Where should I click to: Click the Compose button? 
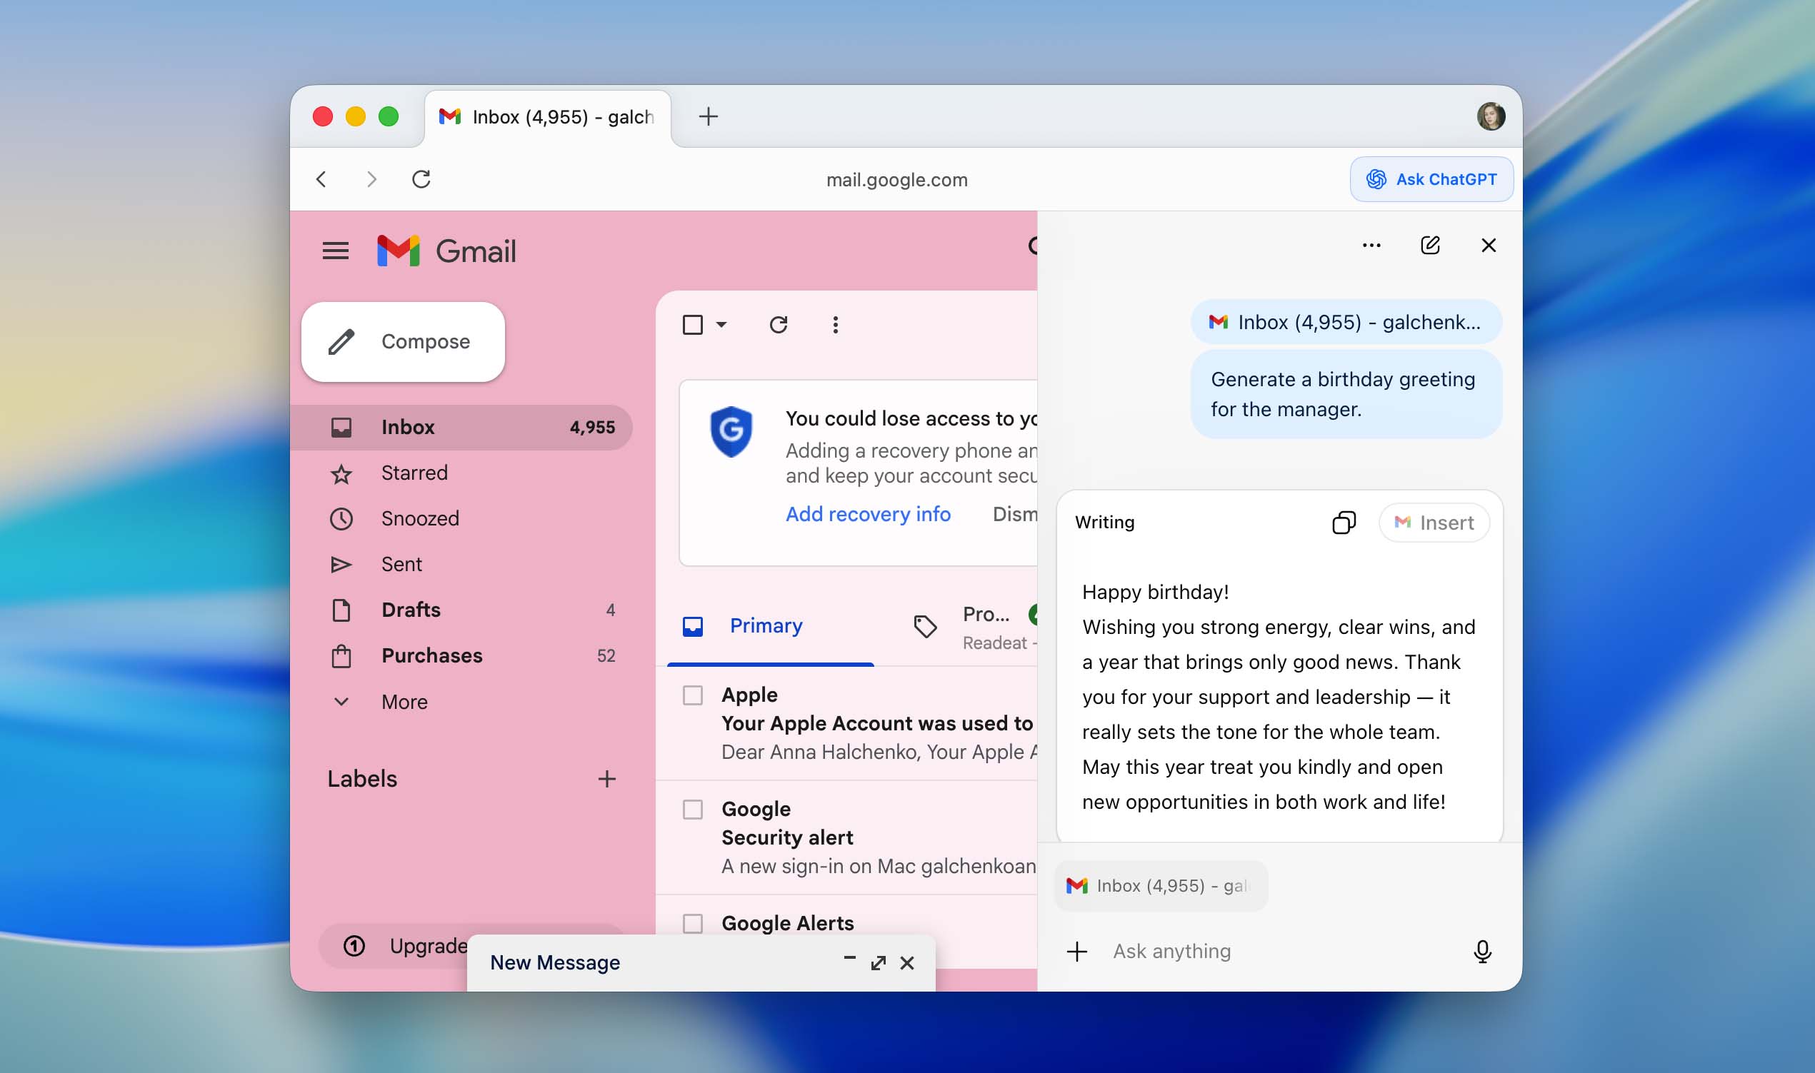[403, 341]
